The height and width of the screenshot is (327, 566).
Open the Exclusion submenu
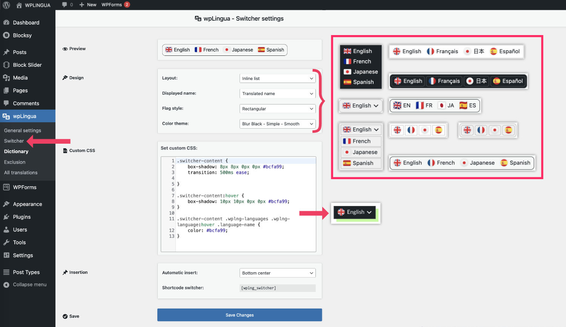15,162
